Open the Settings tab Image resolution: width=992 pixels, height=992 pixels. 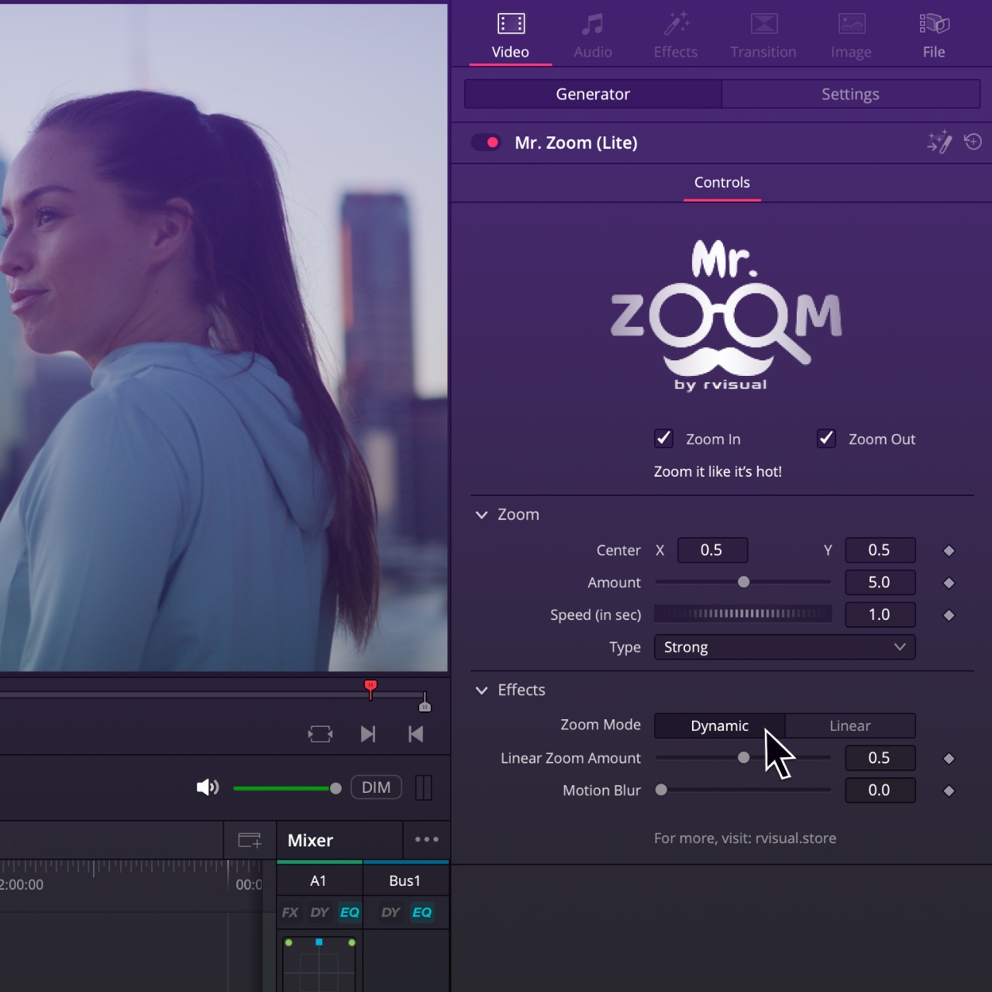click(x=850, y=95)
